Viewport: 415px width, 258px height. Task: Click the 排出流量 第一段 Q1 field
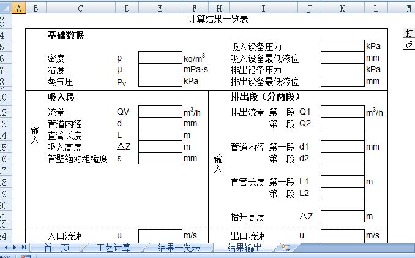343,112
